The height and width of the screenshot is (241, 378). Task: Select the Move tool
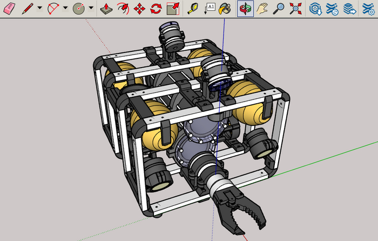click(x=139, y=8)
